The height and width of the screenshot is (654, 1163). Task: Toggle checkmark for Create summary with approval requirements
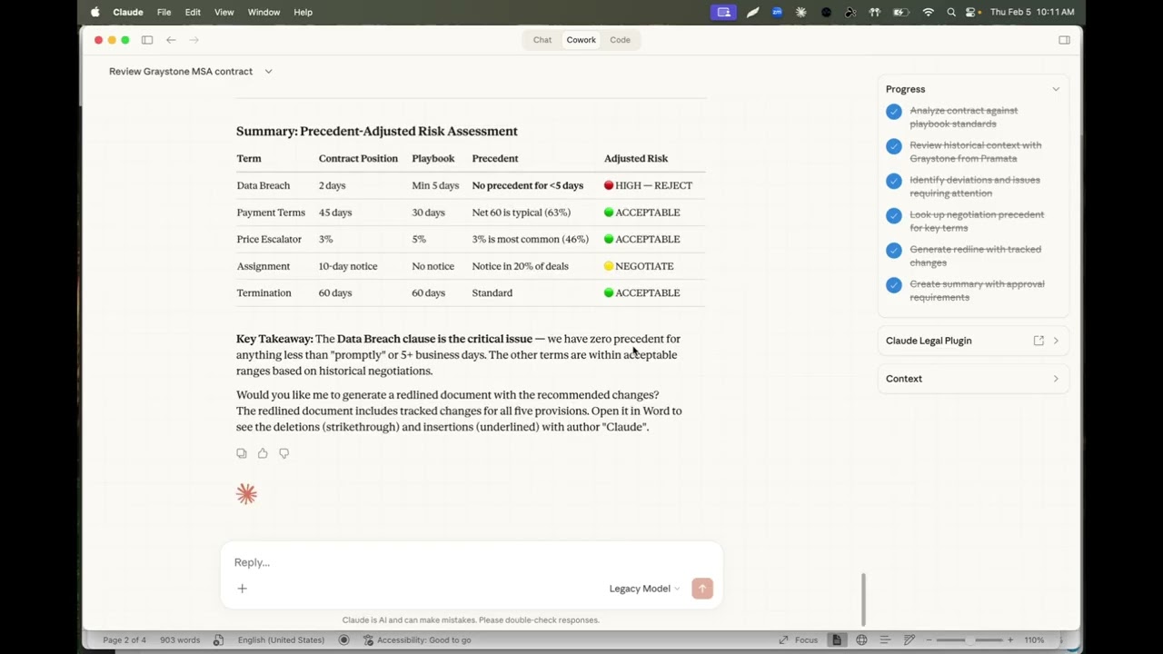click(x=894, y=284)
